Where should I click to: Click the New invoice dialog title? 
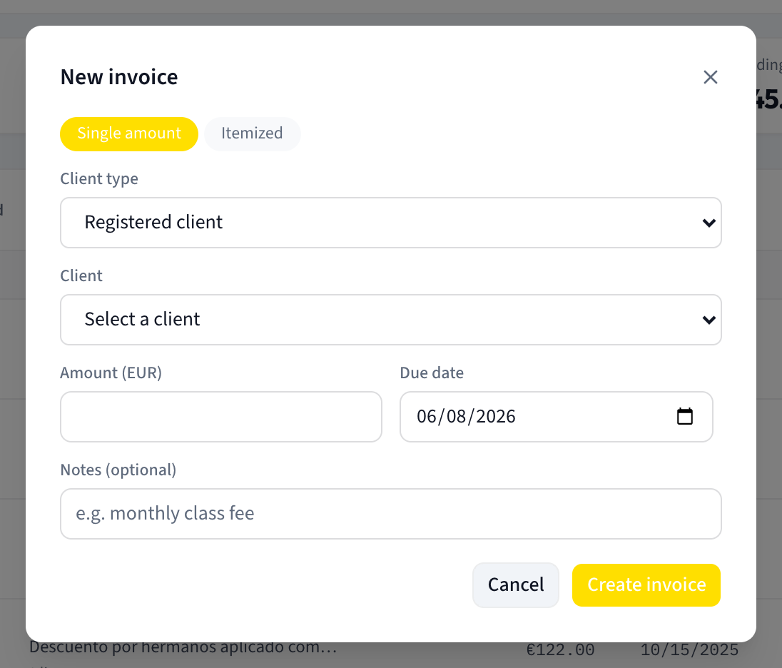pos(119,77)
